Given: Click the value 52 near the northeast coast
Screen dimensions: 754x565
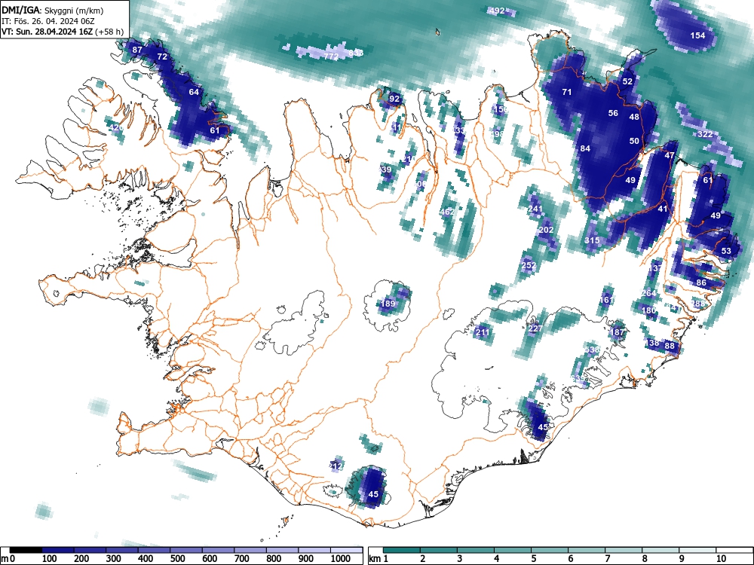Looking at the screenshot, I should [x=627, y=81].
